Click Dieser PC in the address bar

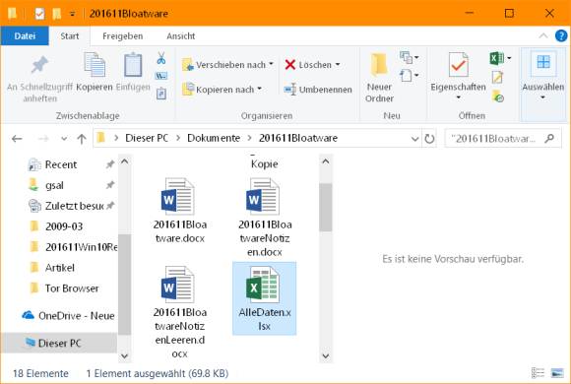(147, 138)
